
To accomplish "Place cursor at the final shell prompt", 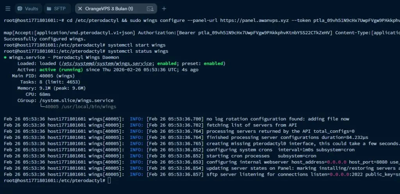I will [x=109, y=180].
